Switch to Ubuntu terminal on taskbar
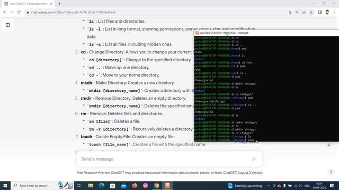The image size is (339, 190). (x=167, y=185)
